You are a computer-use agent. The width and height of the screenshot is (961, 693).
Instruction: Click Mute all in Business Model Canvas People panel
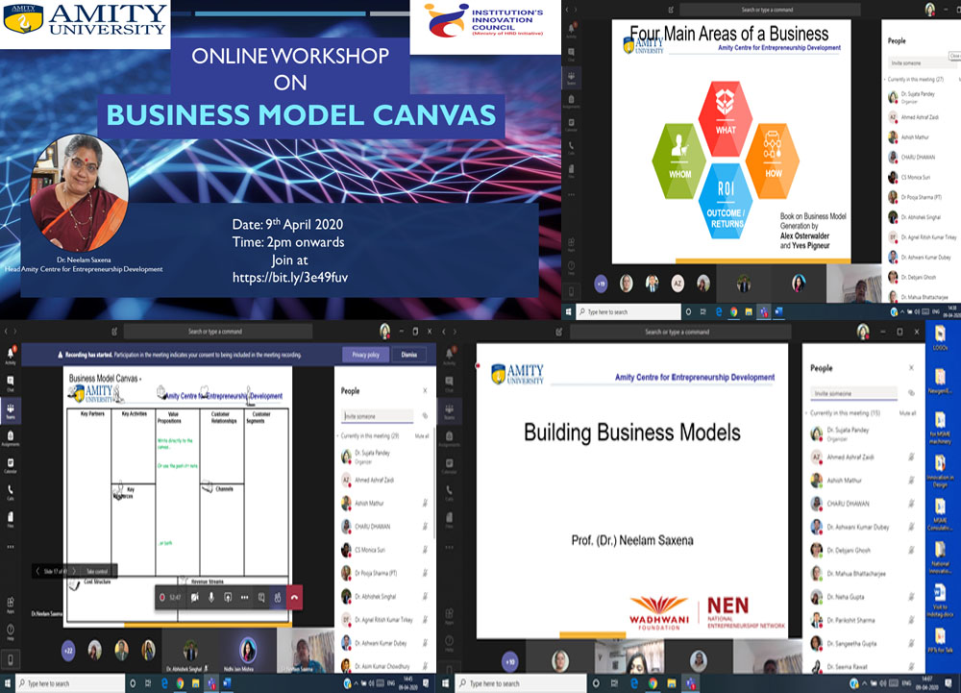[x=422, y=435]
